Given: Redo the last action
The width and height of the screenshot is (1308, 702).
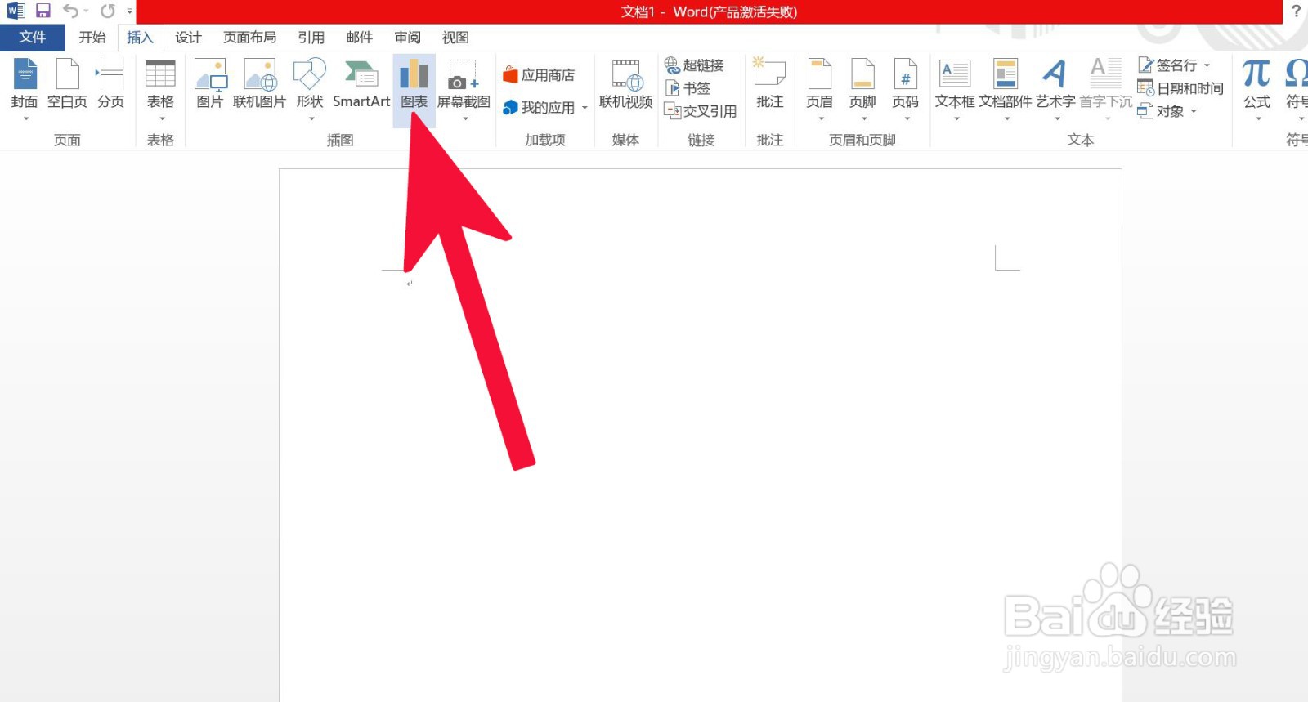Looking at the screenshot, I should pyautogui.click(x=107, y=11).
